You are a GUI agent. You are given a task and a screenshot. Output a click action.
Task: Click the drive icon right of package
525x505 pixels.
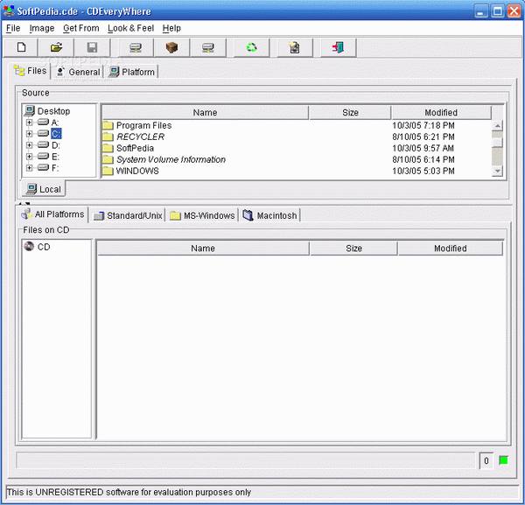tap(208, 47)
